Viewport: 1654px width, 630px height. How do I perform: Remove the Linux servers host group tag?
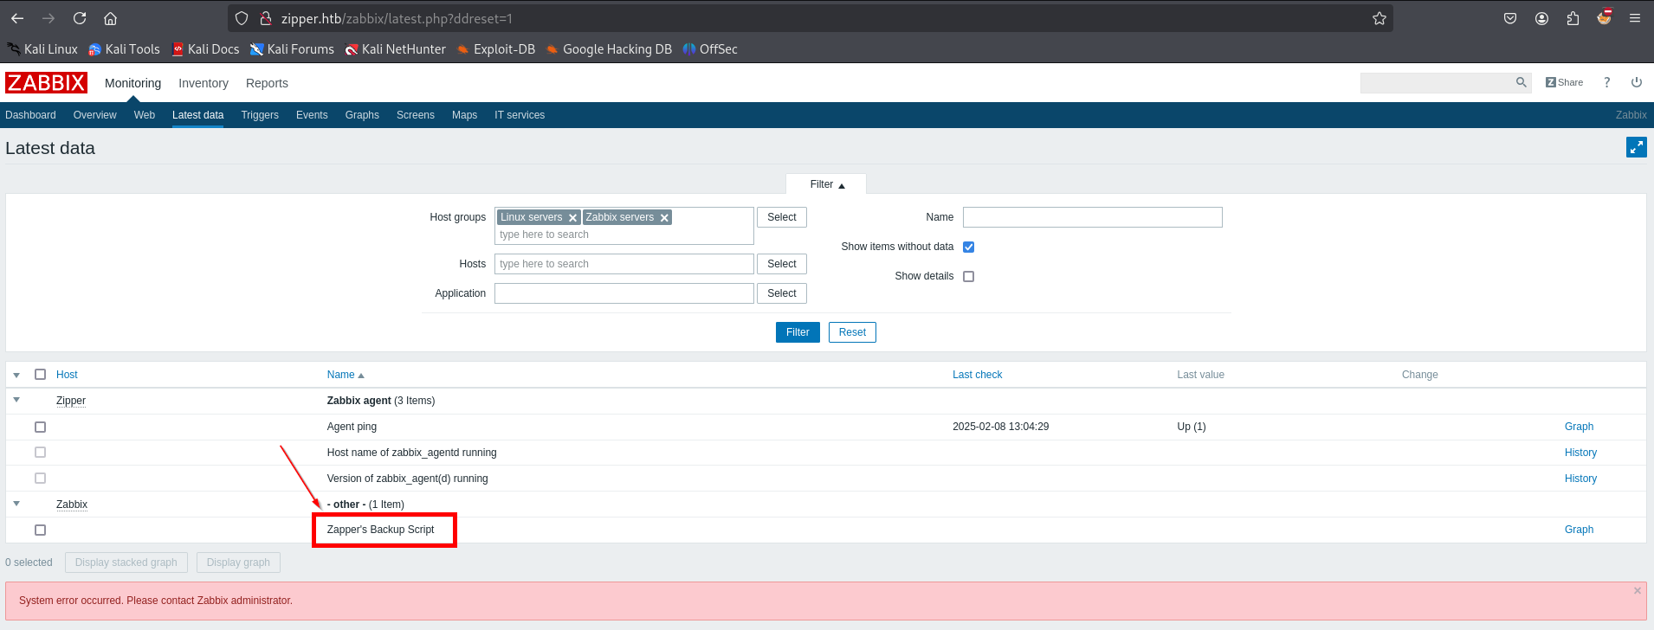[x=572, y=218]
